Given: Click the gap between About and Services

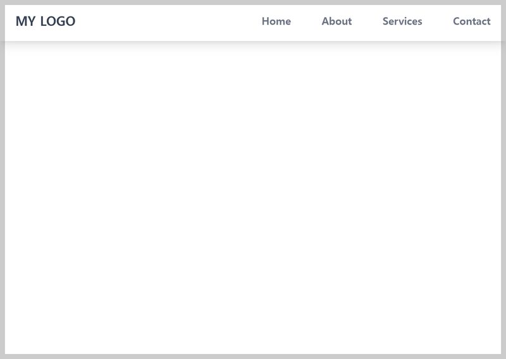Looking at the screenshot, I should pyautogui.click(x=367, y=21).
